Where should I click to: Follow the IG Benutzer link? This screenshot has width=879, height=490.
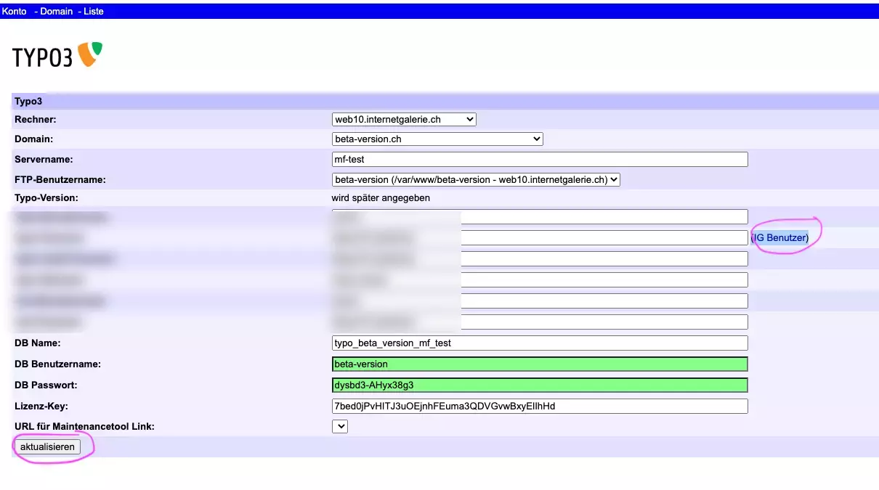point(779,237)
